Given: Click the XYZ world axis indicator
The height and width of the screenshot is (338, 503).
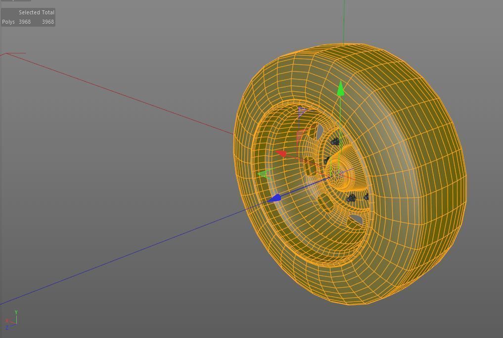Looking at the screenshot, I should [x=11, y=320].
